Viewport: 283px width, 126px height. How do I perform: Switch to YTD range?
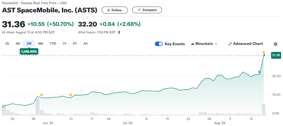tap(53, 44)
